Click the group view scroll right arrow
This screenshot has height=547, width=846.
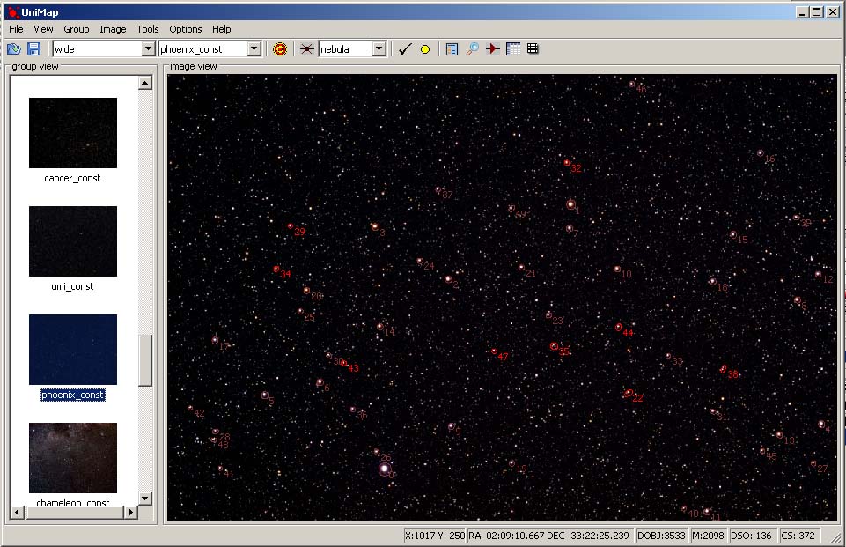pyautogui.click(x=130, y=512)
